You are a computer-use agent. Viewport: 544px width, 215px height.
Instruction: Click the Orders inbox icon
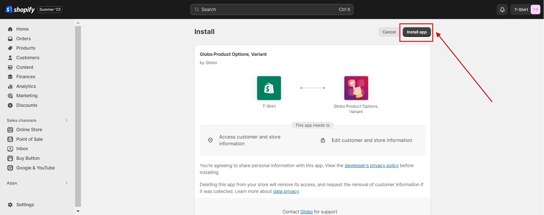pyautogui.click(x=10, y=39)
